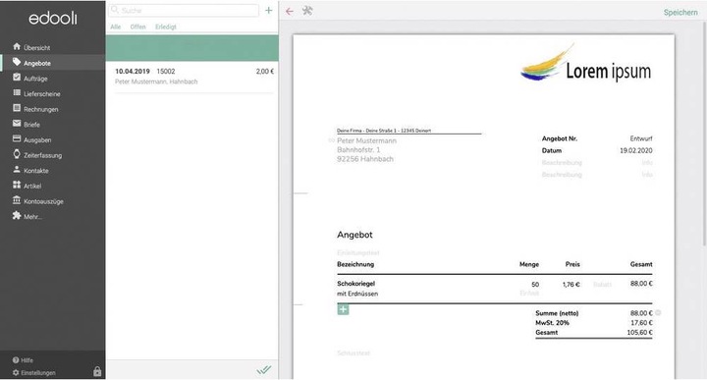This screenshot has width=707, height=380.
Task: Edit the quantity 50
Action: pyautogui.click(x=535, y=285)
